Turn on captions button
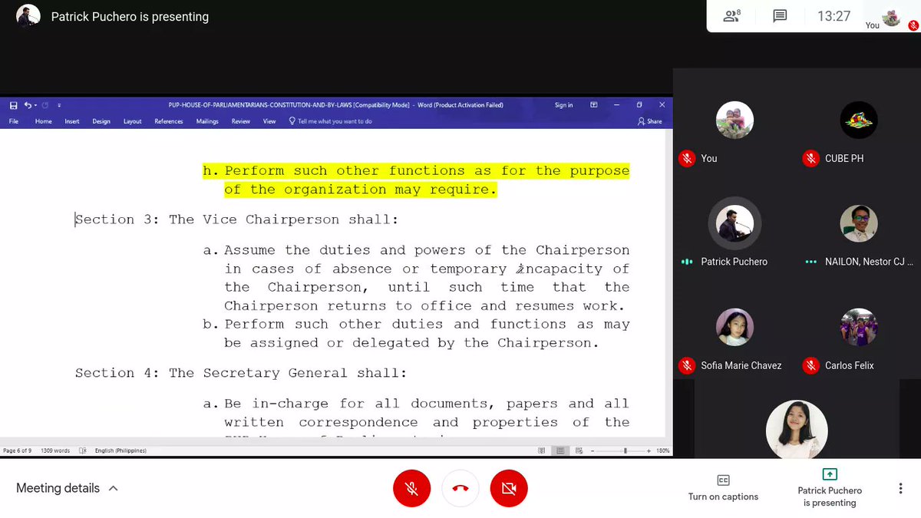921x518 pixels. pos(723,488)
